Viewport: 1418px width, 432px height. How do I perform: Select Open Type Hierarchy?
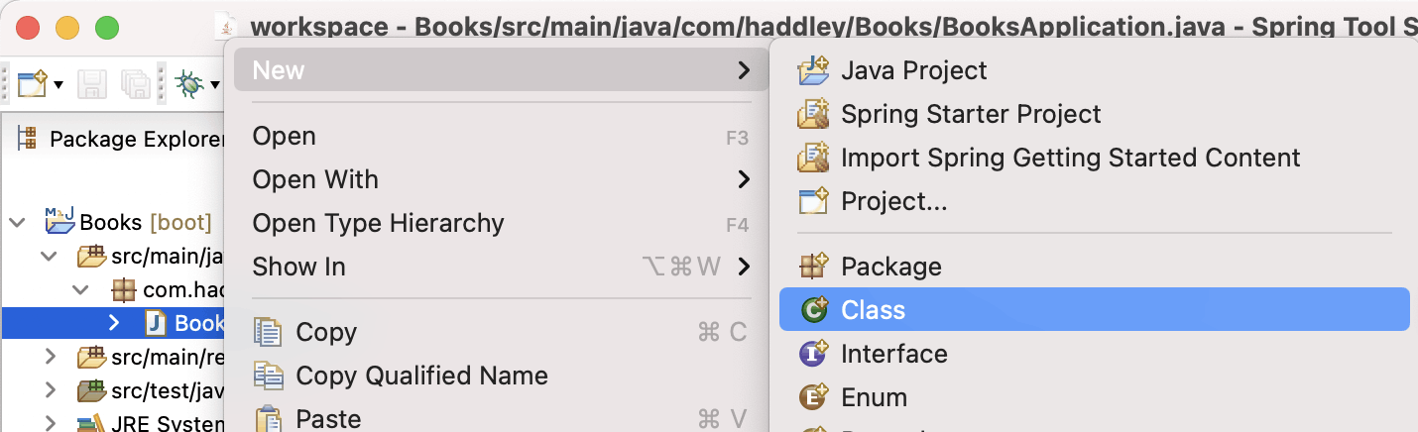(x=378, y=223)
